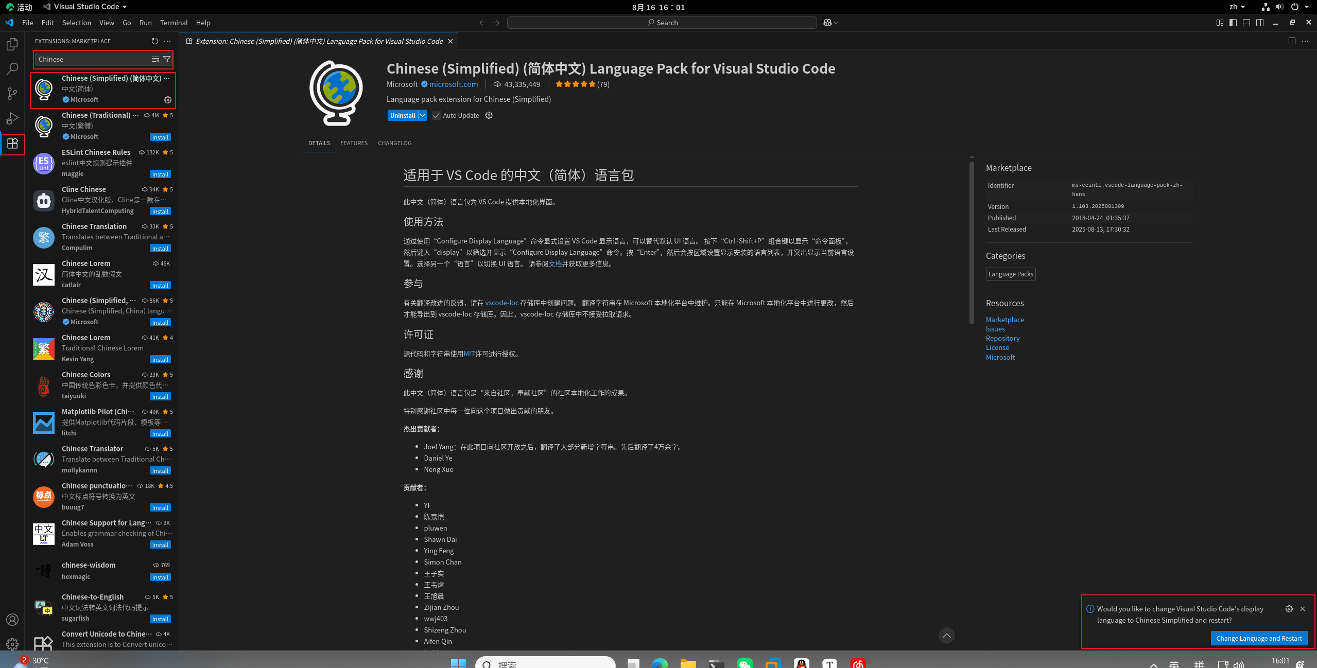Open the Search view in activity bar
This screenshot has height=668, width=1317.
click(x=12, y=68)
